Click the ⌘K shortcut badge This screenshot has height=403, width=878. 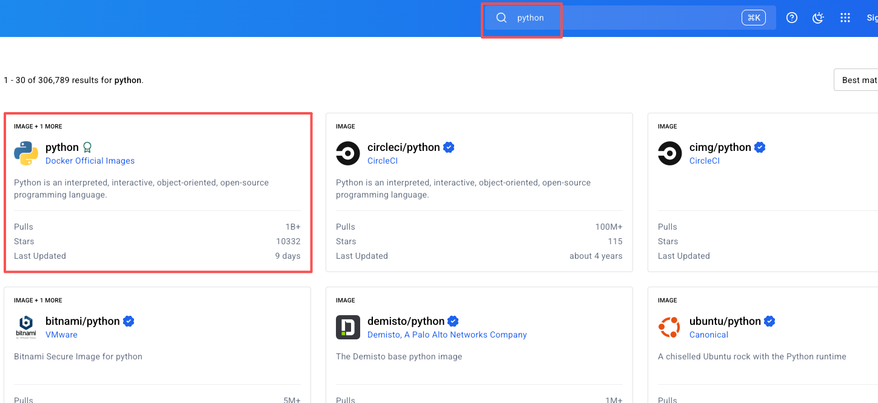754,18
